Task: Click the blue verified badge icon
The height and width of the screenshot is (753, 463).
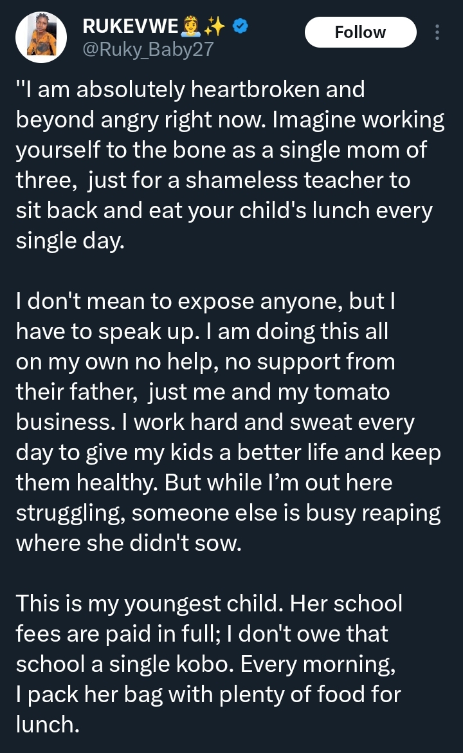Action: point(239,25)
